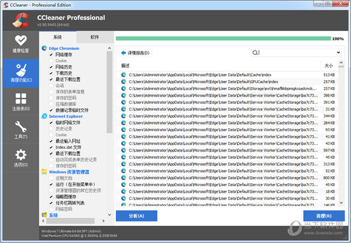Click Edge icon of the GPUCache\index row
Screen dimensions: 351x243
[123, 81]
